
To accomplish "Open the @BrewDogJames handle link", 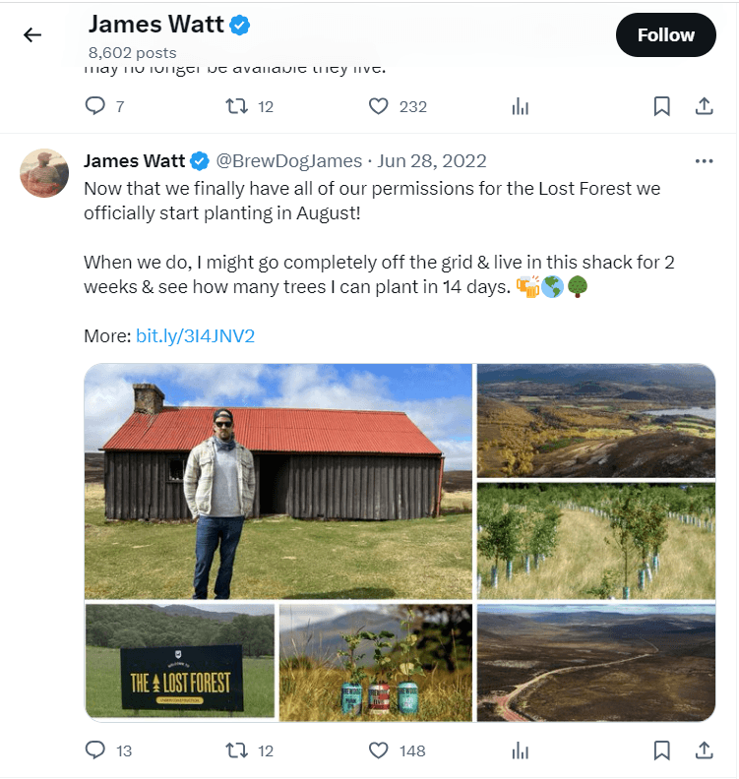I will click(290, 161).
